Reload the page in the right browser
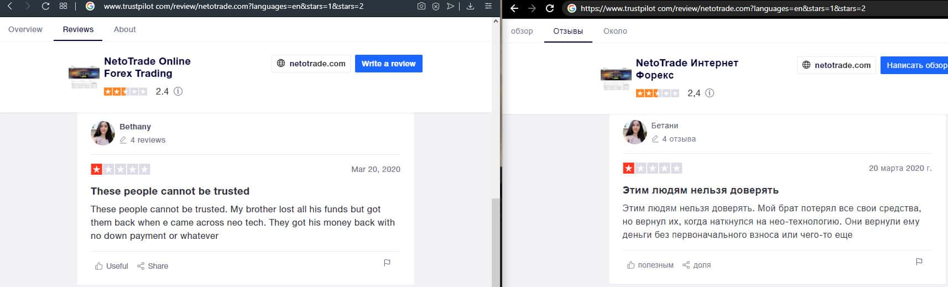This screenshot has width=948, height=287. click(550, 8)
